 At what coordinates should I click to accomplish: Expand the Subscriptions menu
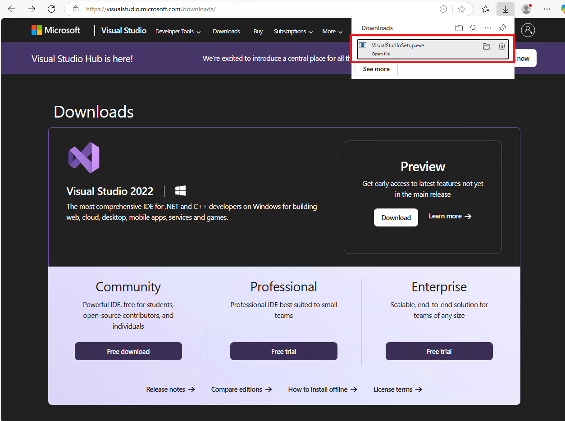pos(293,32)
